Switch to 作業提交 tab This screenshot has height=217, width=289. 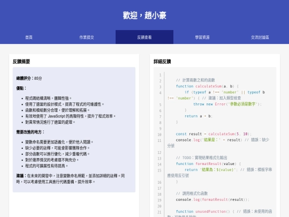point(87,38)
